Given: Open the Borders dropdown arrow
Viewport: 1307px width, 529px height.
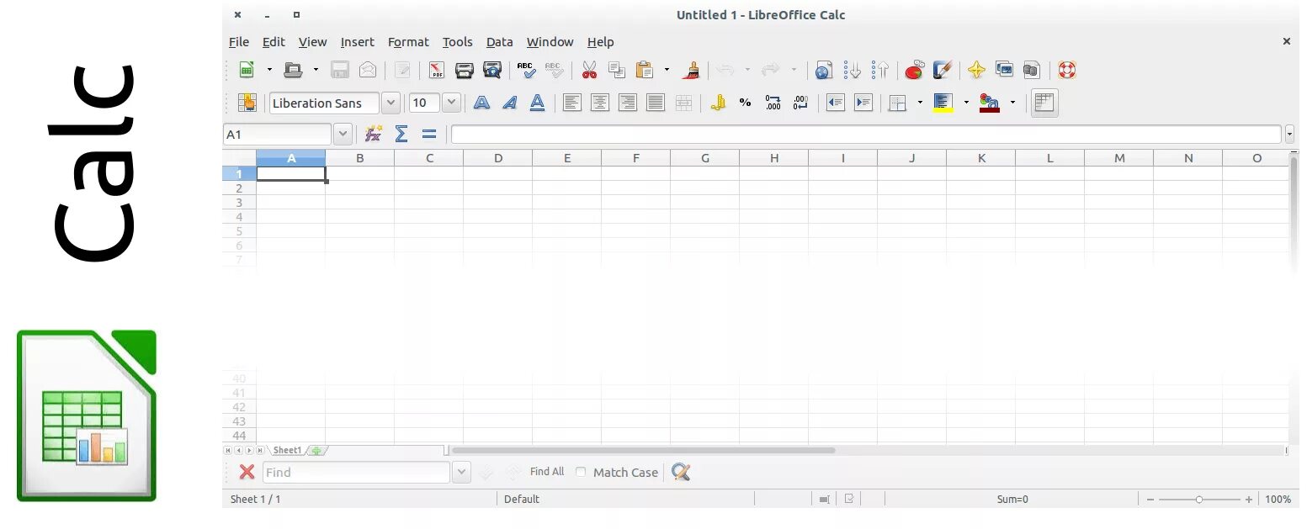Looking at the screenshot, I should [920, 103].
